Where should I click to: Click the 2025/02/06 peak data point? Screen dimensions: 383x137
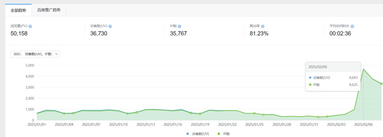[x=363, y=69]
